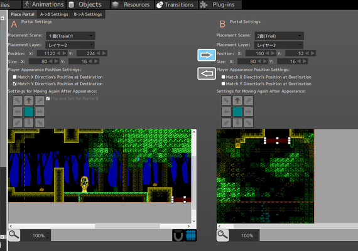Click Portal A preview magnifier zoom icon
The width and height of the screenshot is (358, 251).
click(14, 235)
